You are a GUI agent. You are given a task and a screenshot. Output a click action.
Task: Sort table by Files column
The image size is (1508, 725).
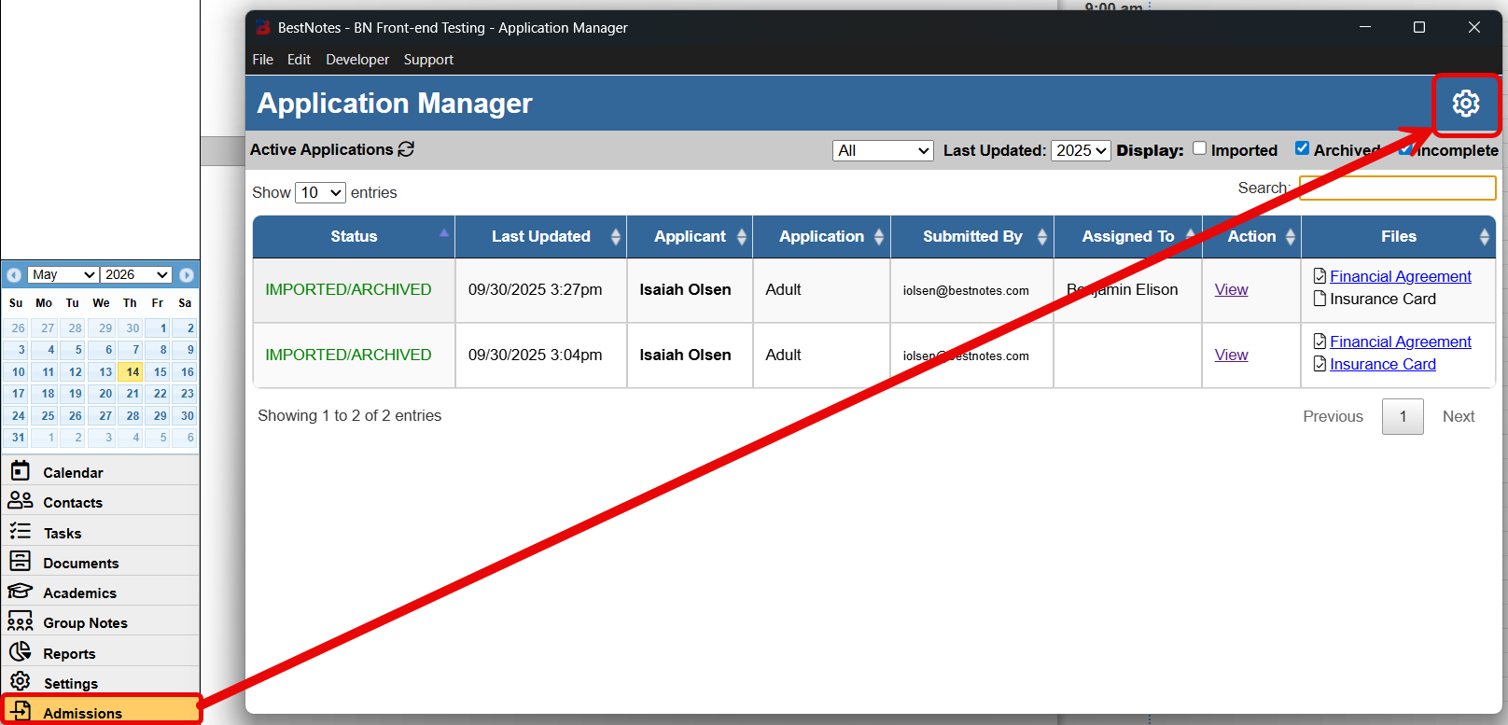point(1399,236)
